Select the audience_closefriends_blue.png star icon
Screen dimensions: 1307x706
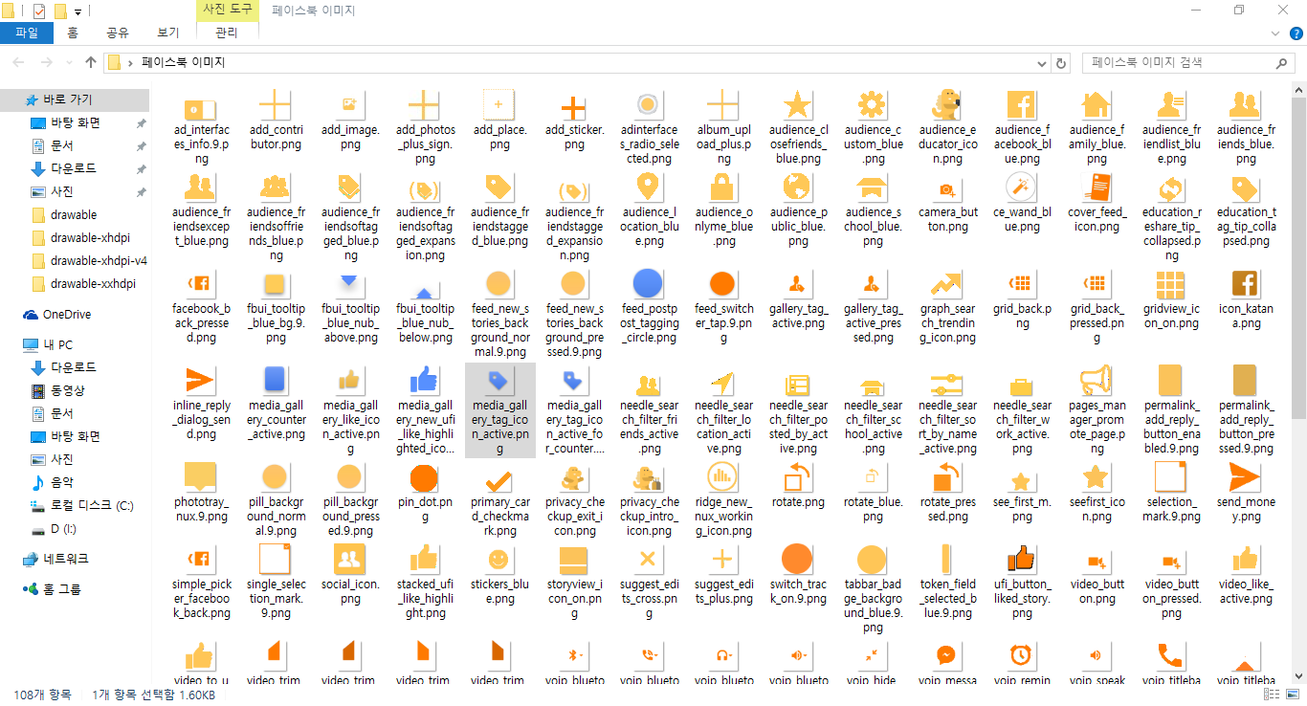797,105
